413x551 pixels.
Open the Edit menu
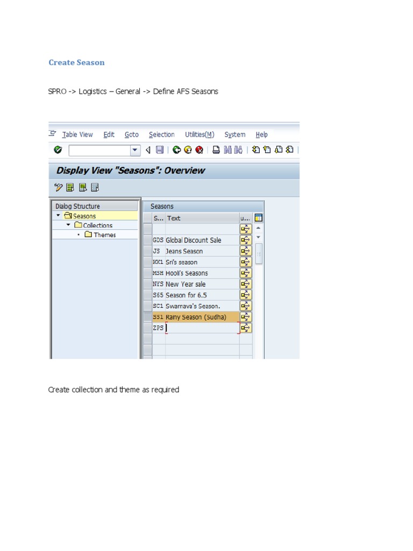109,134
